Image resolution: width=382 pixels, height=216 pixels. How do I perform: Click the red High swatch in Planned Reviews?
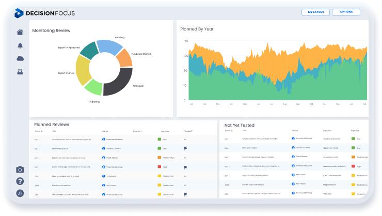click(160, 167)
